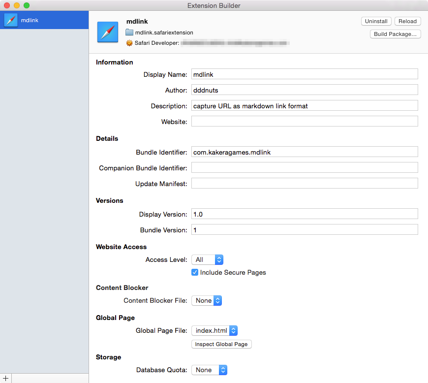The width and height of the screenshot is (428, 383).
Task: Click the large mdlink extension icon
Action: 107,32
